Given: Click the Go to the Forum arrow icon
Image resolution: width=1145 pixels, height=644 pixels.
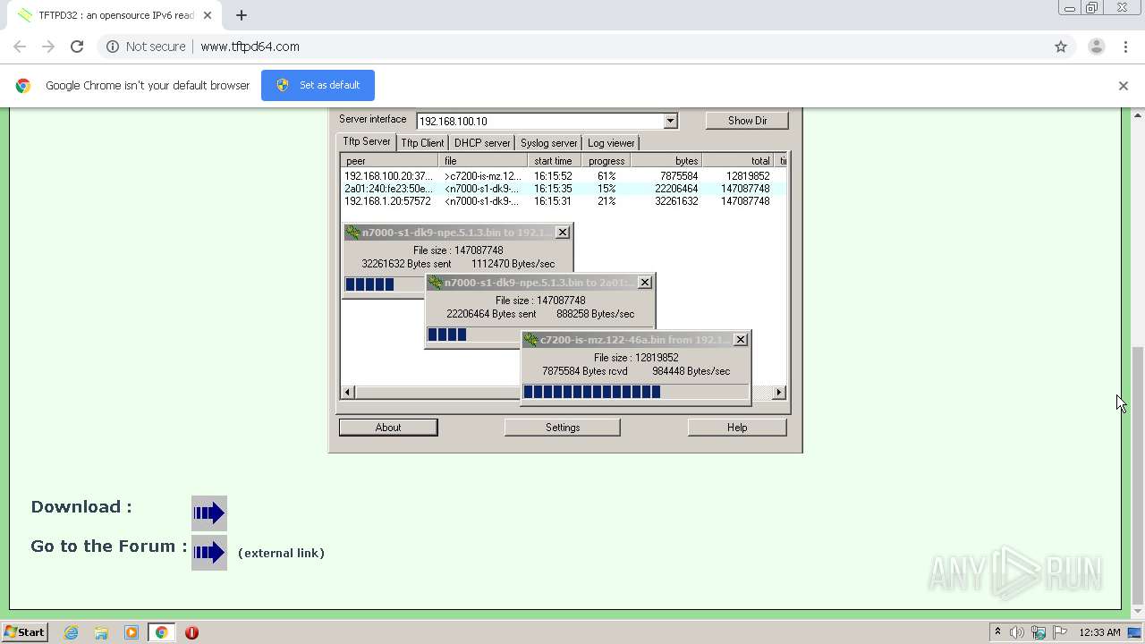Looking at the screenshot, I should coord(209,552).
